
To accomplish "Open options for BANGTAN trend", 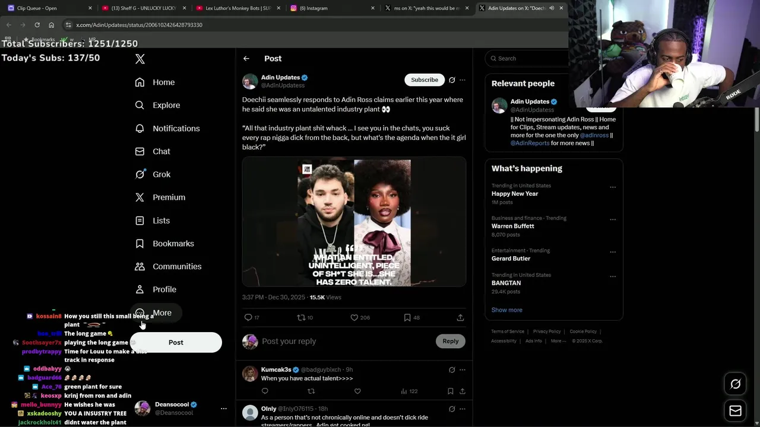I will click(x=613, y=277).
